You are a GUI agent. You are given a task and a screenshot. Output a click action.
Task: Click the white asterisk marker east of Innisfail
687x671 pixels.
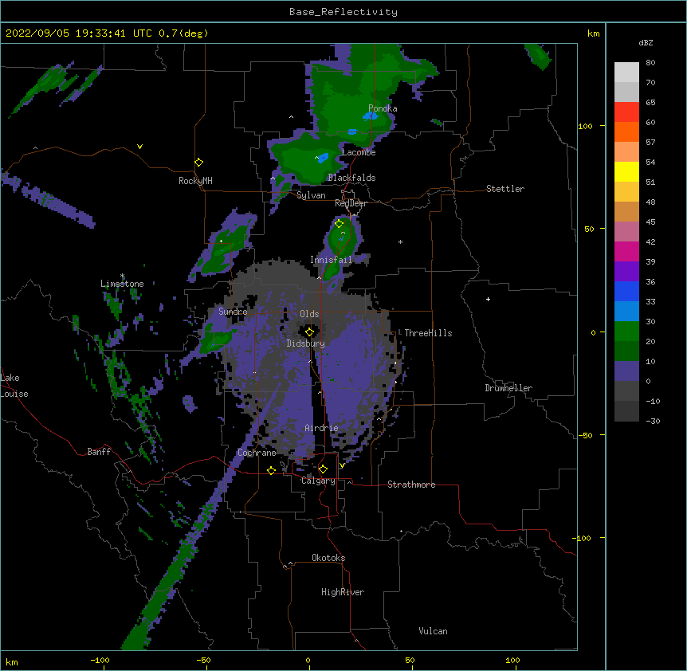(400, 241)
